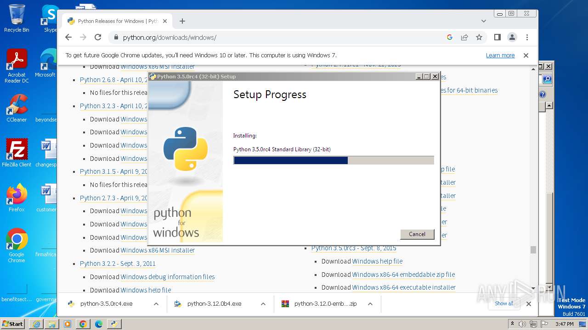Screen dimensions: 588x330
Task: Share this page icon
Action: tap(464, 37)
